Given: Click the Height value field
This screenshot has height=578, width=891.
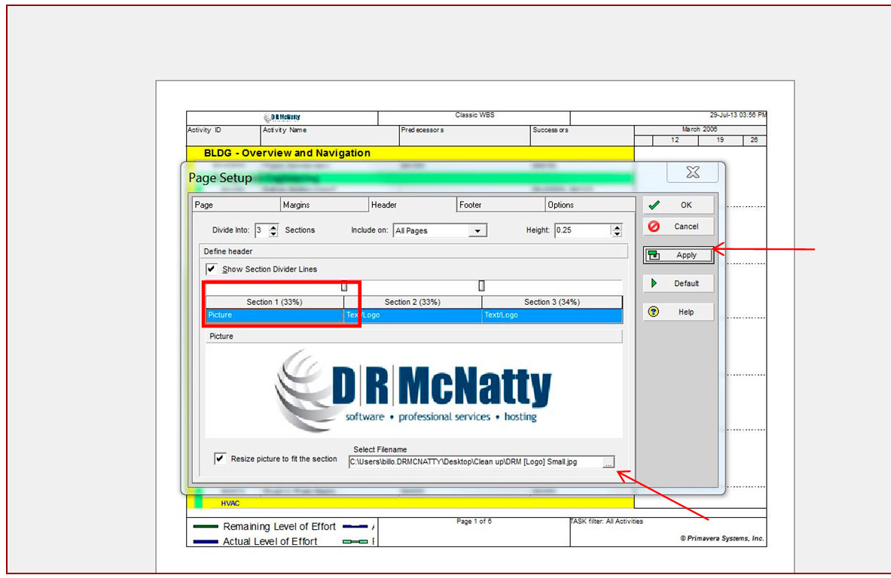Looking at the screenshot, I should tap(583, 230).
